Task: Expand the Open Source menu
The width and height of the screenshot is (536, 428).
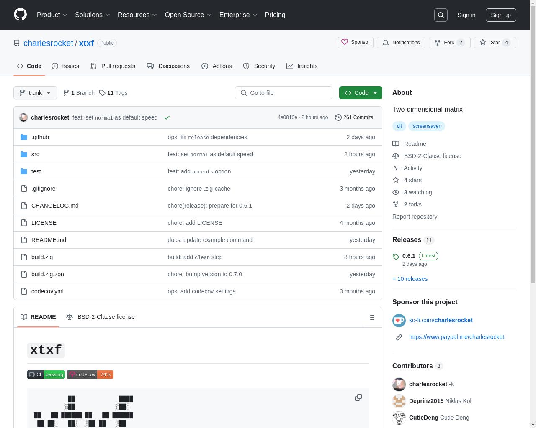Action: pos(188,15)
